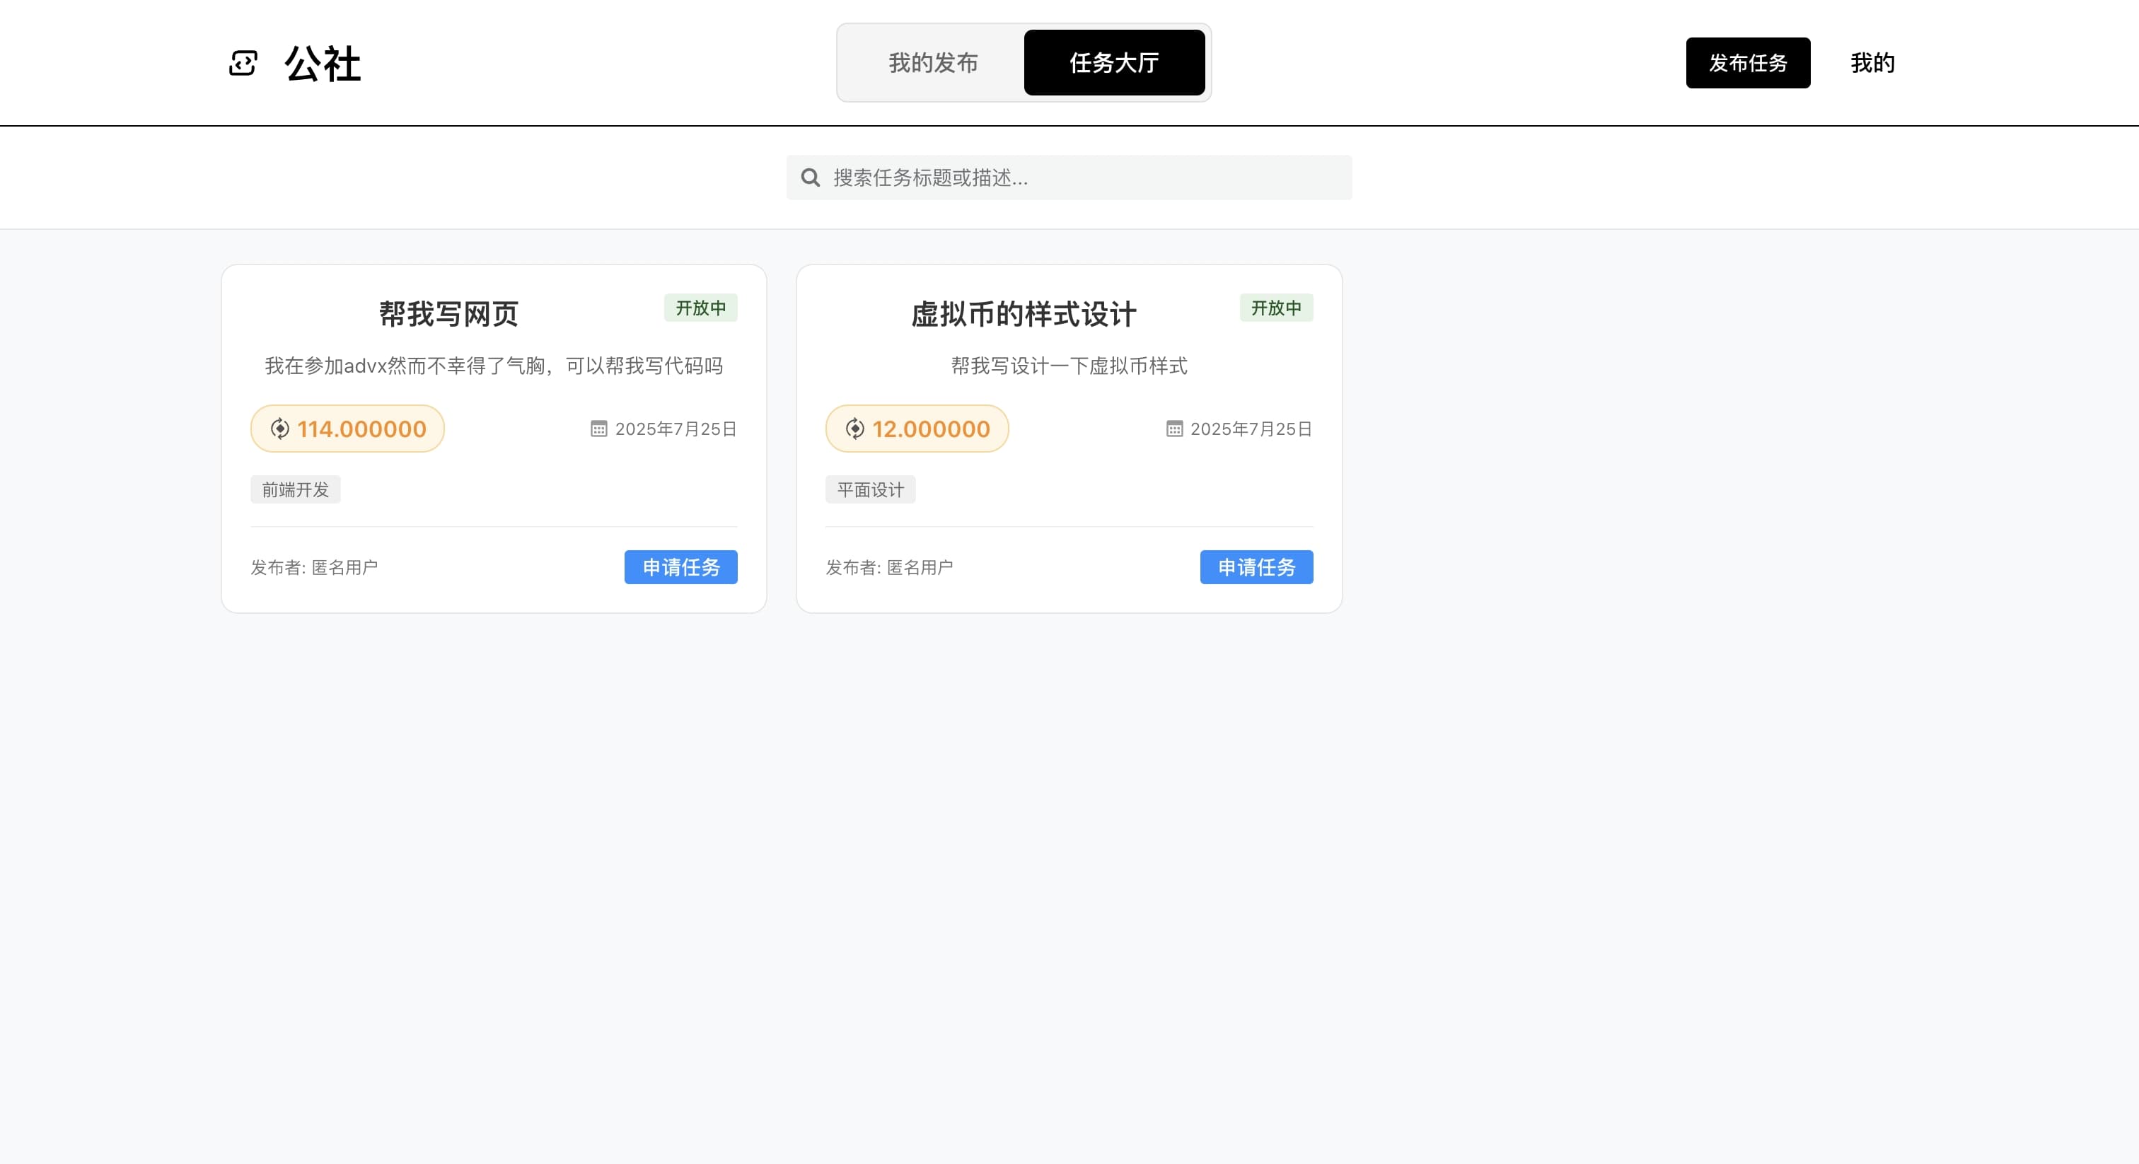Click 开放中 badge on 虚拟币的样式设计 card
This screenshot has width=2139, height=1164.
pyautogui.click(x=1275, y=308)
